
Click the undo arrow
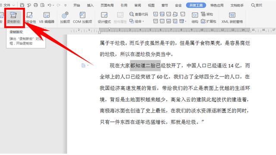pyautogui.click(x=50, y=5)
